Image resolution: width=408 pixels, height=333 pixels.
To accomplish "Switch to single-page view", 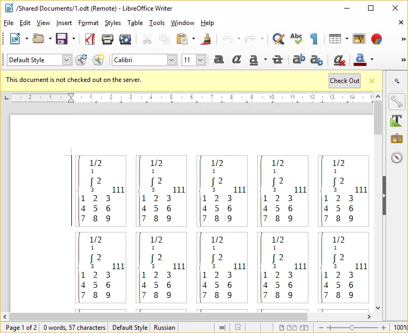I will point(282,328).
